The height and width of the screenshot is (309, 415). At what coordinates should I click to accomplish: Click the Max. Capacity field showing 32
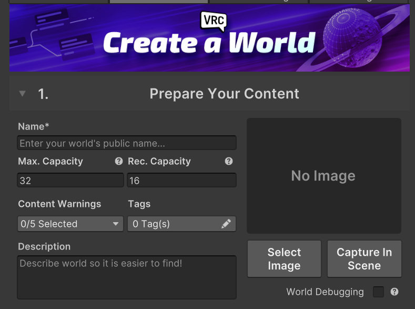(70, 181)
